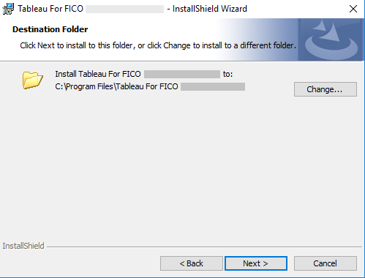Click the "Click Next to install" instruction text
365x278 pixels.
[158, 45]
